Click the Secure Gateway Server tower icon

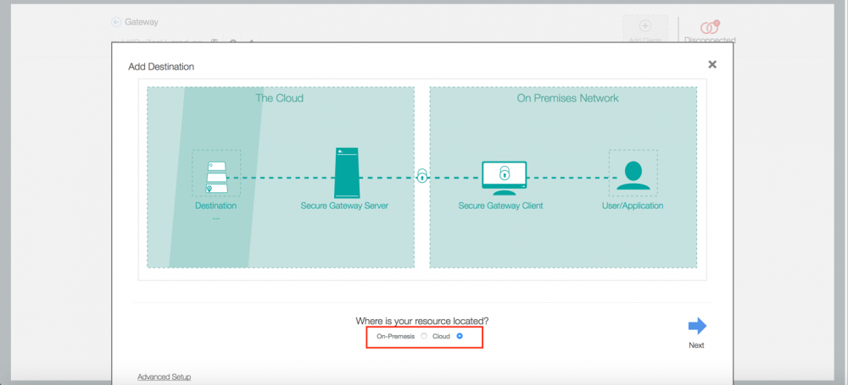[347, 173]
